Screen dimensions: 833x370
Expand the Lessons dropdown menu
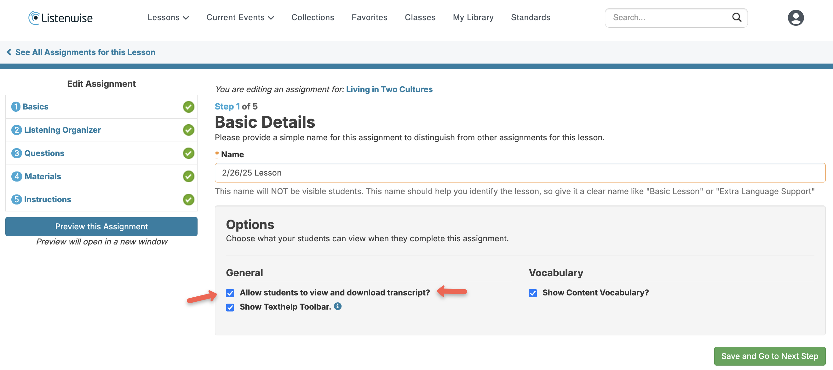click(168, 17)
